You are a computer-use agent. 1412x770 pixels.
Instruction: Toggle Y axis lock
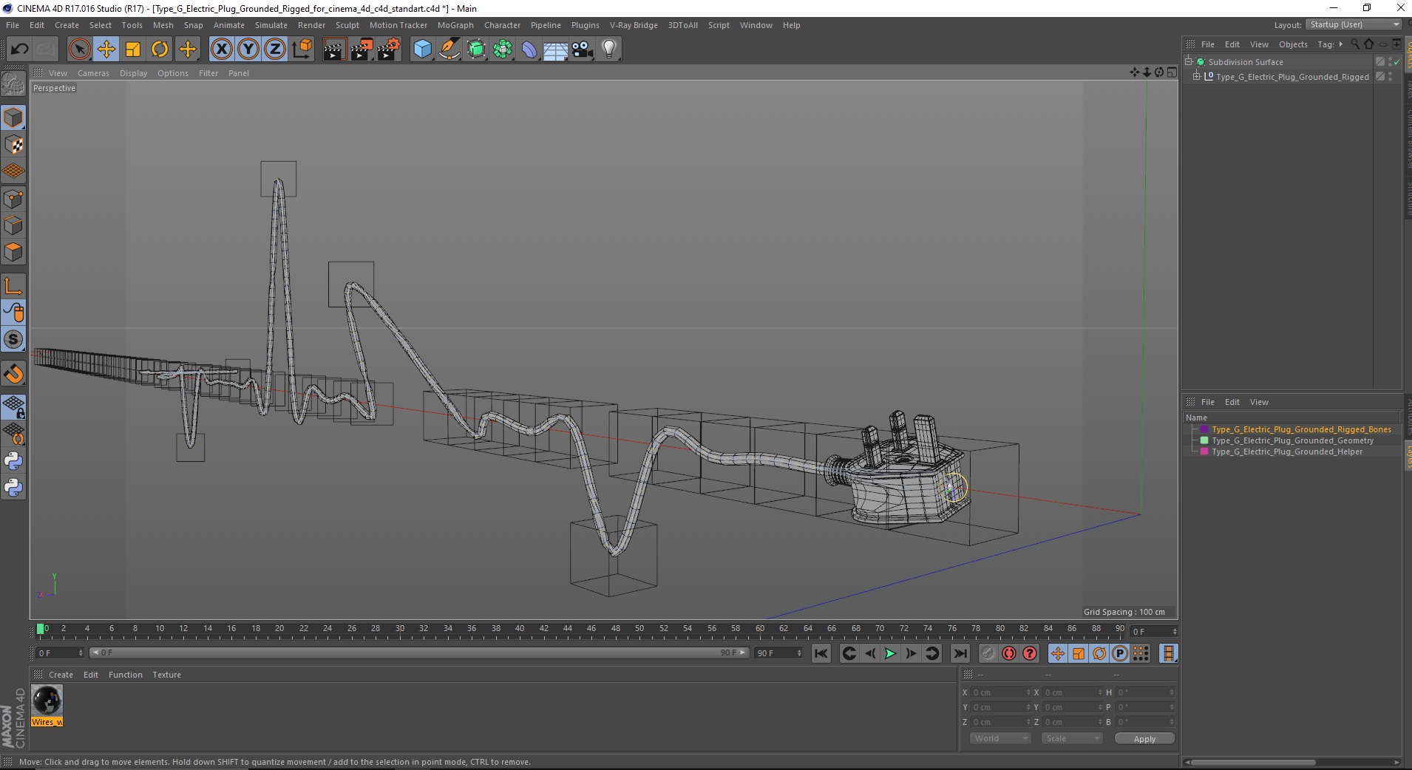point(248,50)
